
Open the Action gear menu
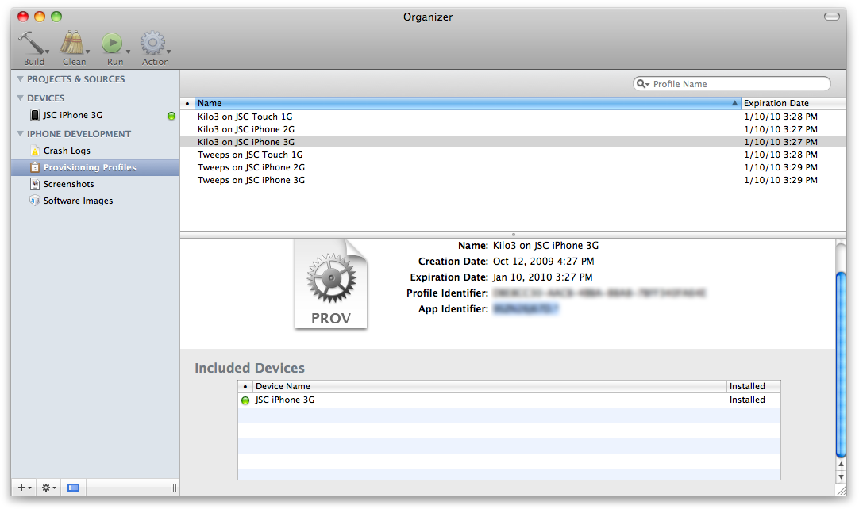tap(153, 44)
